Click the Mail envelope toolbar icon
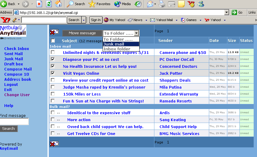The width and height of the screenshot is (257, 157). click(x=150, y=4)
